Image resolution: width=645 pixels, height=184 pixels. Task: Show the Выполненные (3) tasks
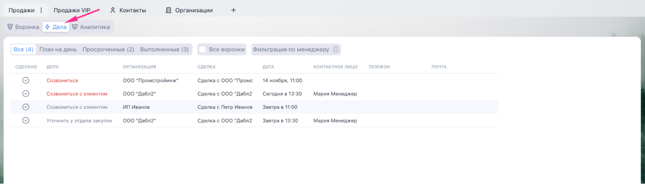click(x=164, y=50)
